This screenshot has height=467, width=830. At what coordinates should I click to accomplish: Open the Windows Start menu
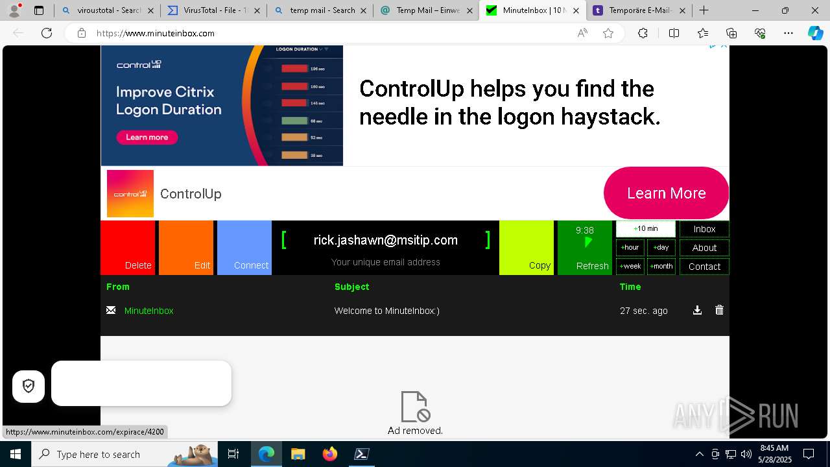(x=16, y=454)
